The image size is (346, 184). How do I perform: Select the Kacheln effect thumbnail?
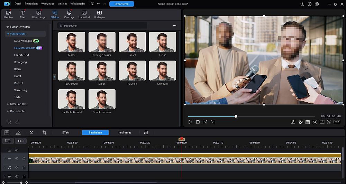132,71
